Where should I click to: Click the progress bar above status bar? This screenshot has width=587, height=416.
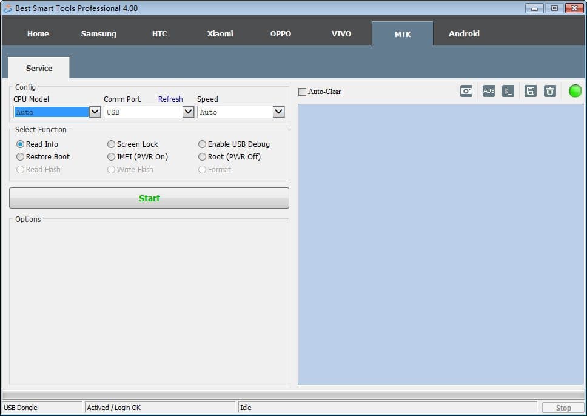click(293, 394)
